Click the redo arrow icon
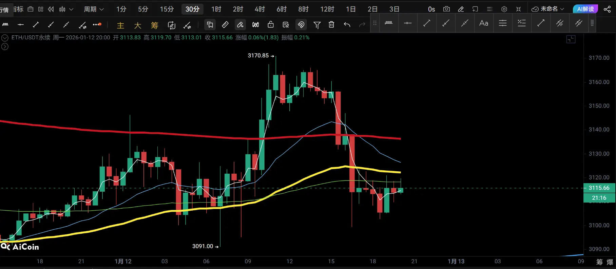 point(362,24)
